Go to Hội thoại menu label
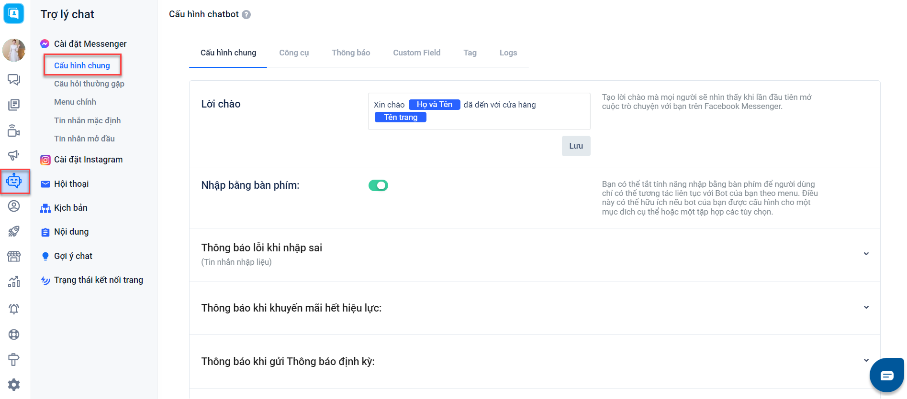Viewport: 907px width, 399px height. click(71, 184)
